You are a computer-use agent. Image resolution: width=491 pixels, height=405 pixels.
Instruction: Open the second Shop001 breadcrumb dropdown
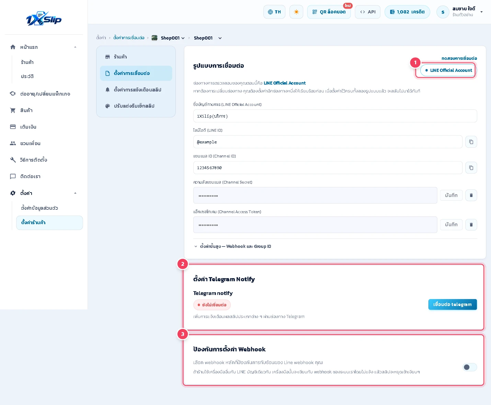pyautogui.click(x=220, y=38)
